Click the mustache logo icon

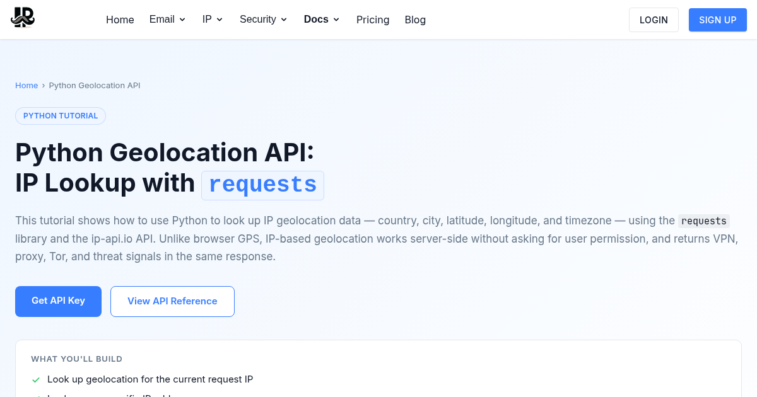pyautogui.click(x=23, y=18)
